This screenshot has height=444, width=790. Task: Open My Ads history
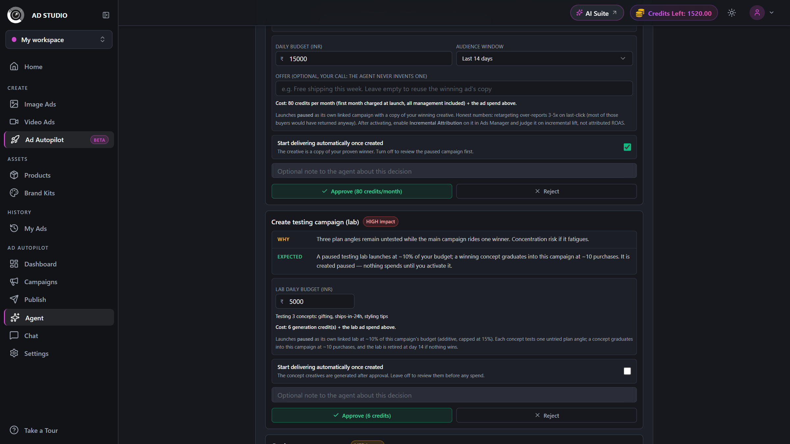point(59,228)
